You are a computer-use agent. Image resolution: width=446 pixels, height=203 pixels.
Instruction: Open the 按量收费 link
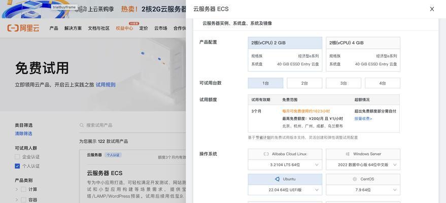(x=363, y=119)
